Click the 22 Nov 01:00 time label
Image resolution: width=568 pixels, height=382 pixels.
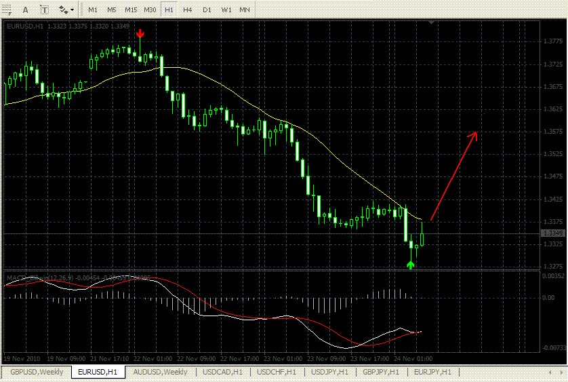click(x=153, y=359)
